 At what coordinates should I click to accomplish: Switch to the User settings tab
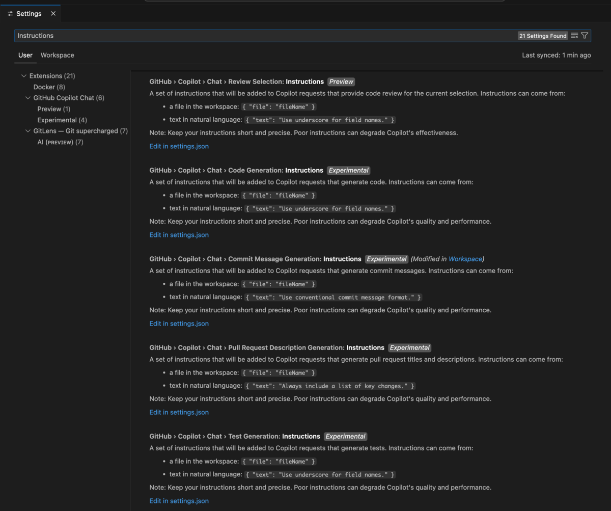tap(25, 55)
